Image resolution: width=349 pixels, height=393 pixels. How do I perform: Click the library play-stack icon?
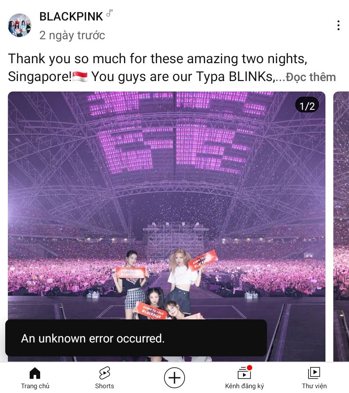[314, 373]
